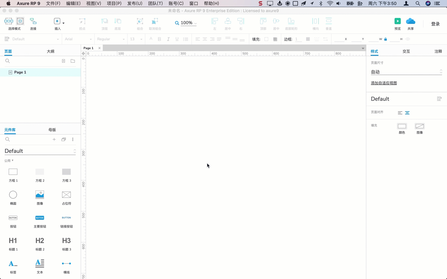Click the 预览 preview play button
The height and width of the screenshot is (279, 447).
[x=398, y=21]
